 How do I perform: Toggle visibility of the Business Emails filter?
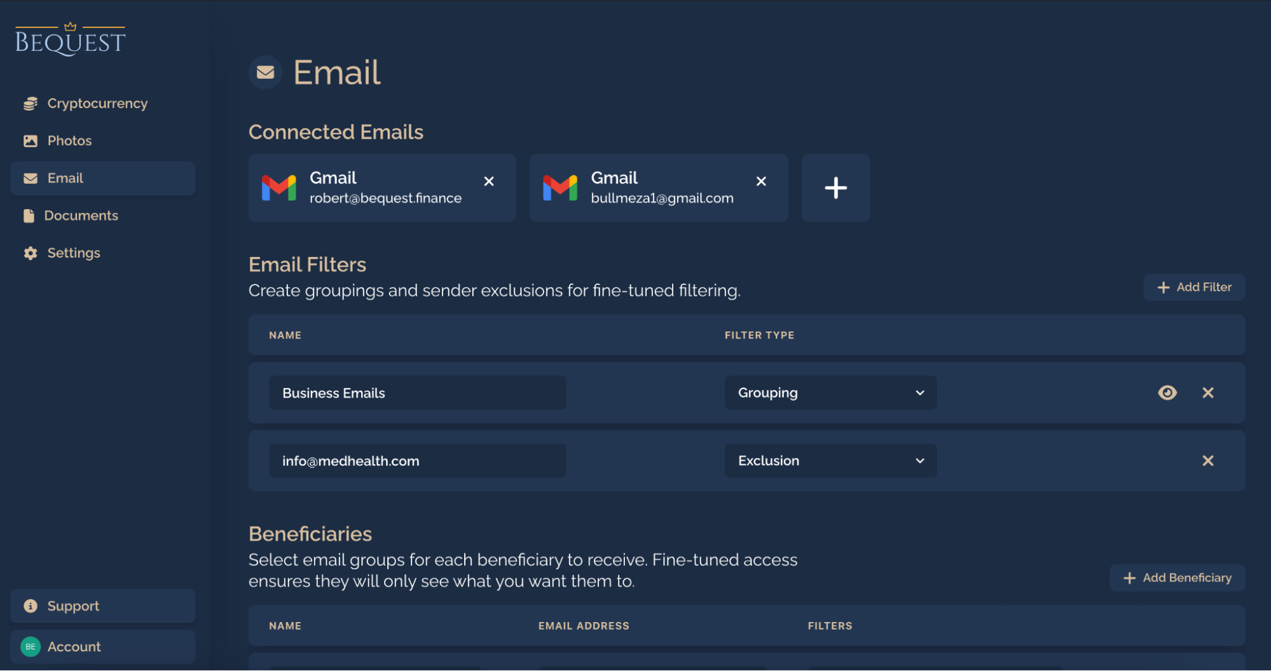[x=1167, y=392]
